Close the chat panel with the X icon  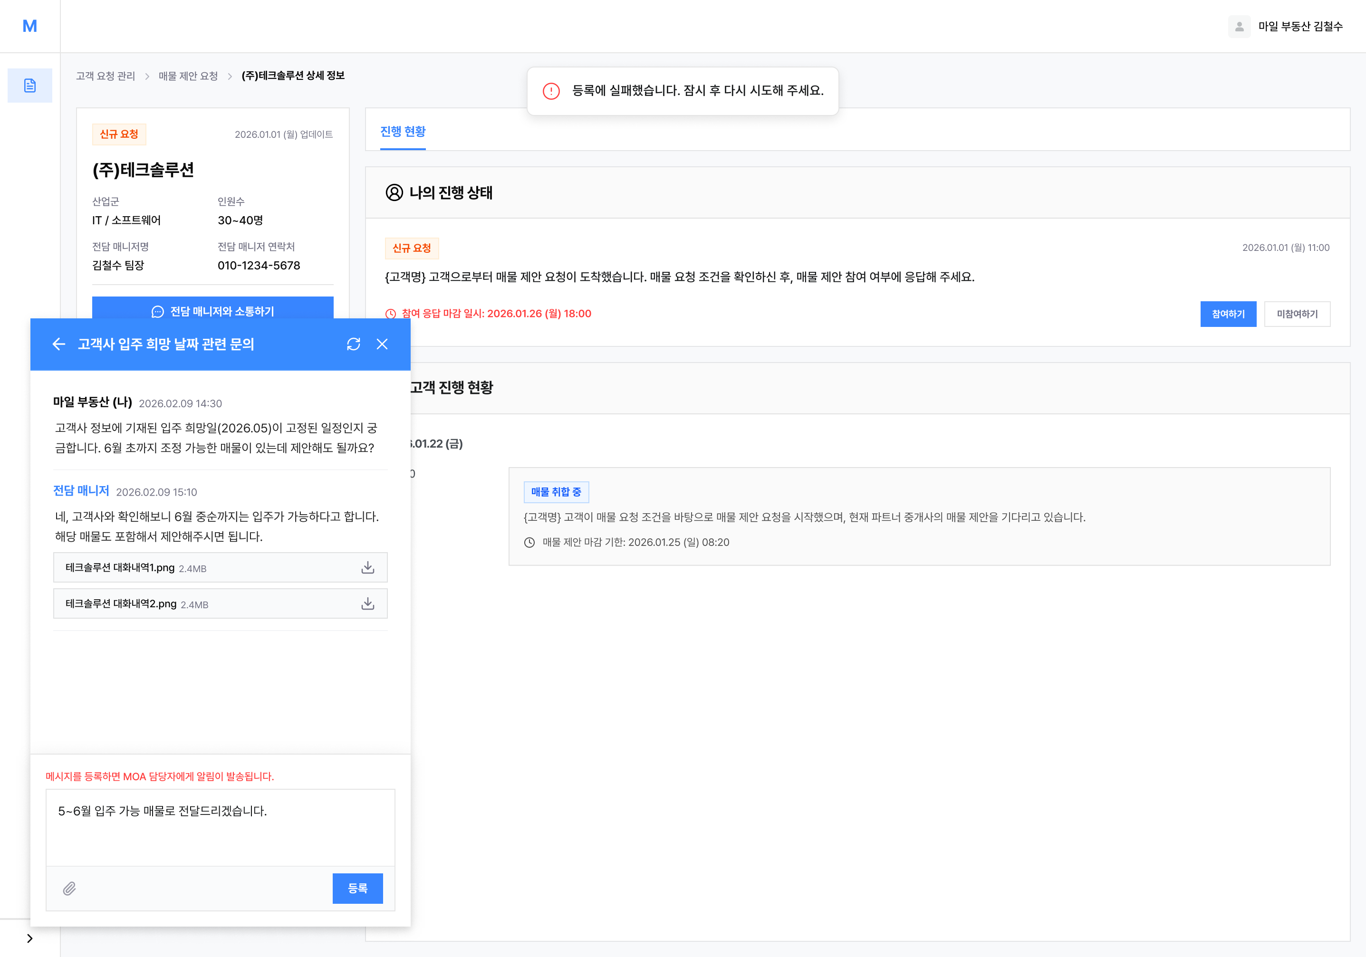point(382,344)
